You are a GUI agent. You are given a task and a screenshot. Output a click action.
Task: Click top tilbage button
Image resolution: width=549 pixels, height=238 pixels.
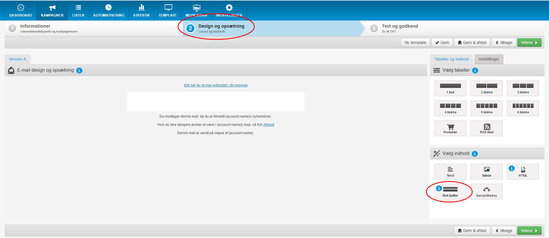coord(504,43)
